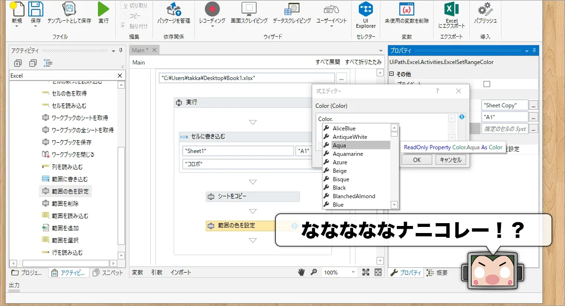The image size is (565, 306).
Task: Open the Main tab list dropdown arrow
Action: 380,50
